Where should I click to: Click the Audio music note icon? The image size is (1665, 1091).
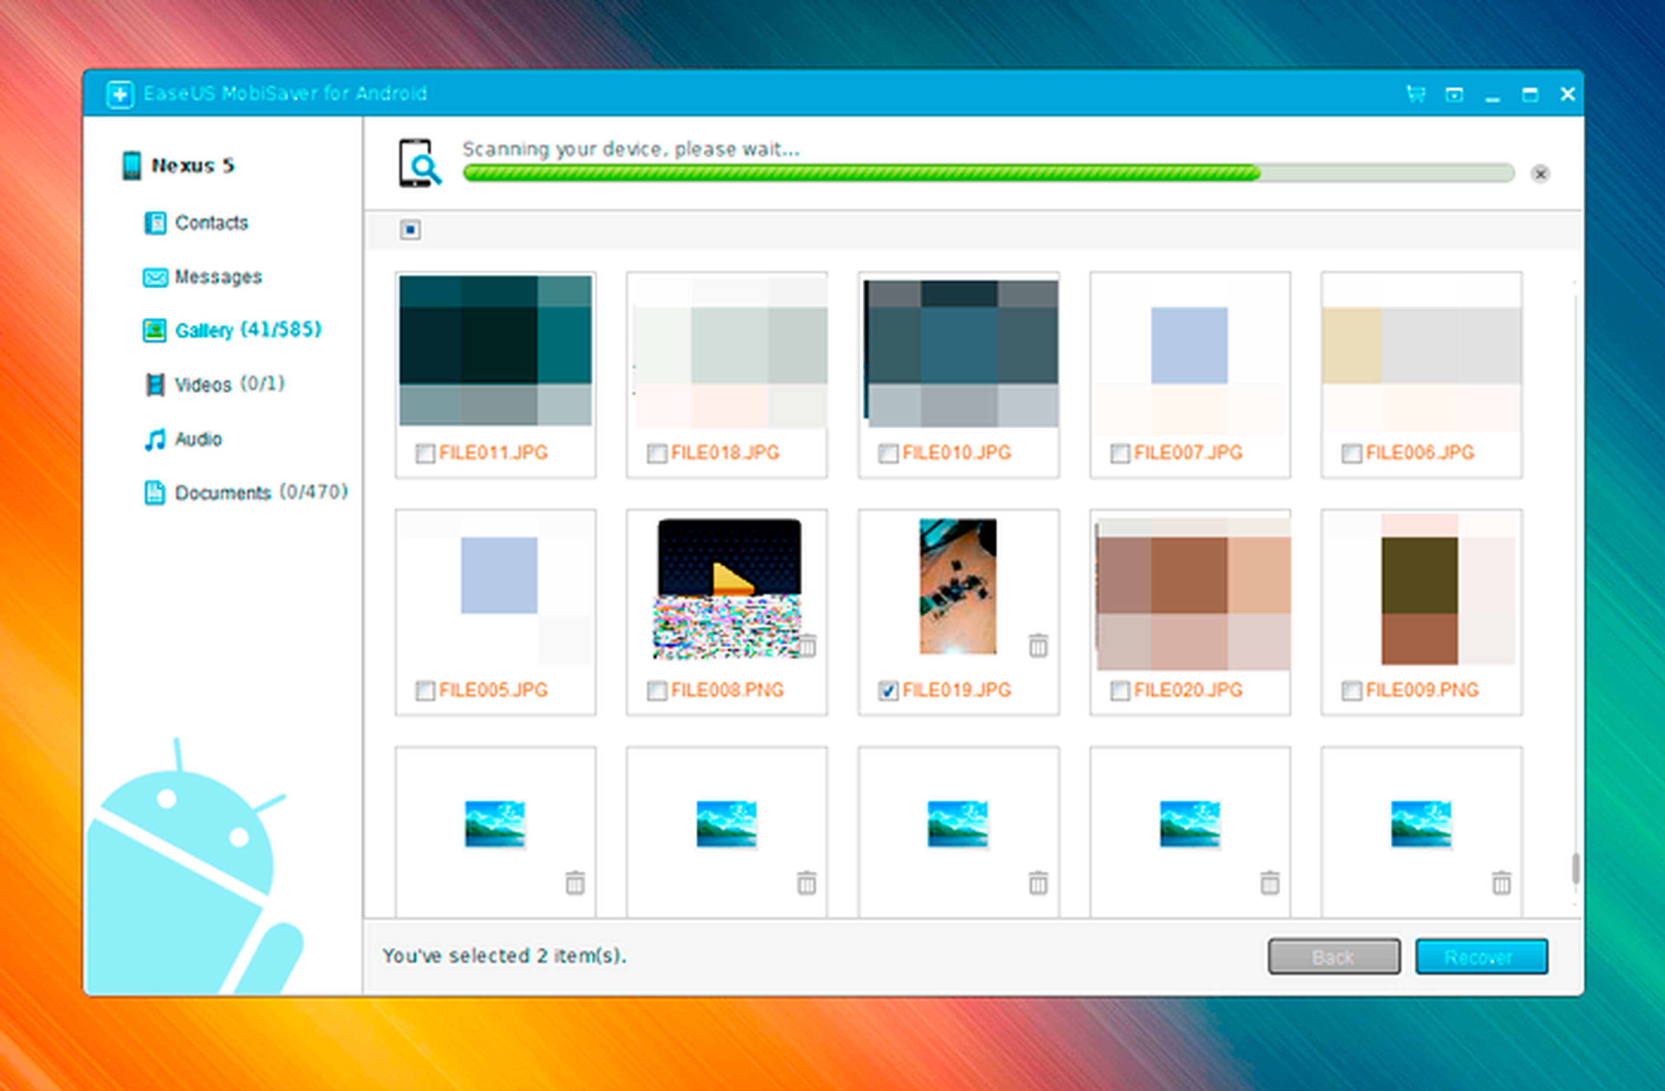[155, 439]
